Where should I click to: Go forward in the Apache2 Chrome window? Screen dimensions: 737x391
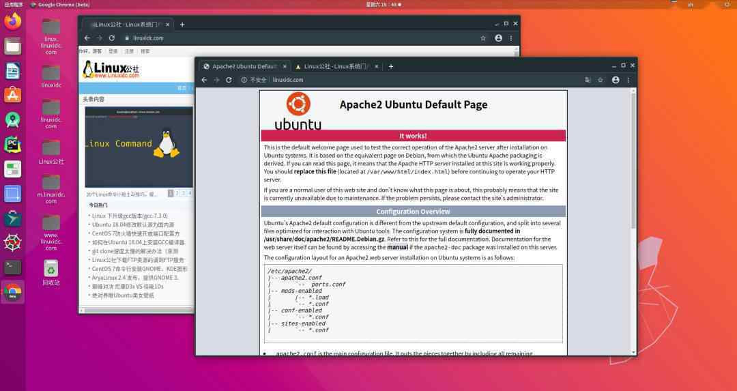[x=216, y=80]
